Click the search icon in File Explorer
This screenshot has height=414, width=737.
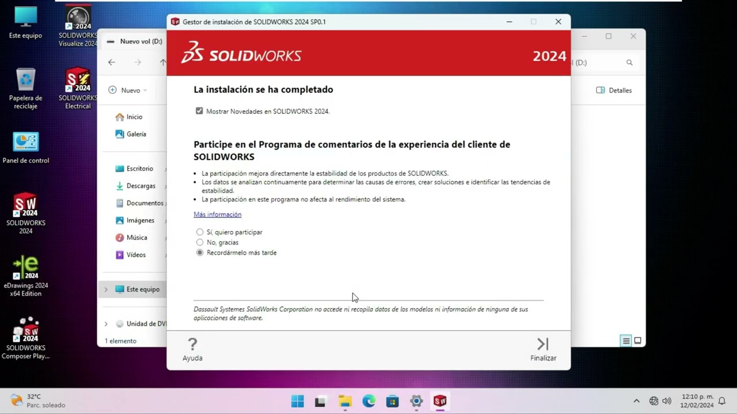[x=629, y=63]
